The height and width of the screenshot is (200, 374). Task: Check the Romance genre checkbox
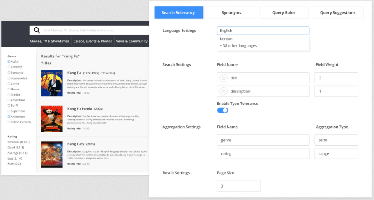9,73
